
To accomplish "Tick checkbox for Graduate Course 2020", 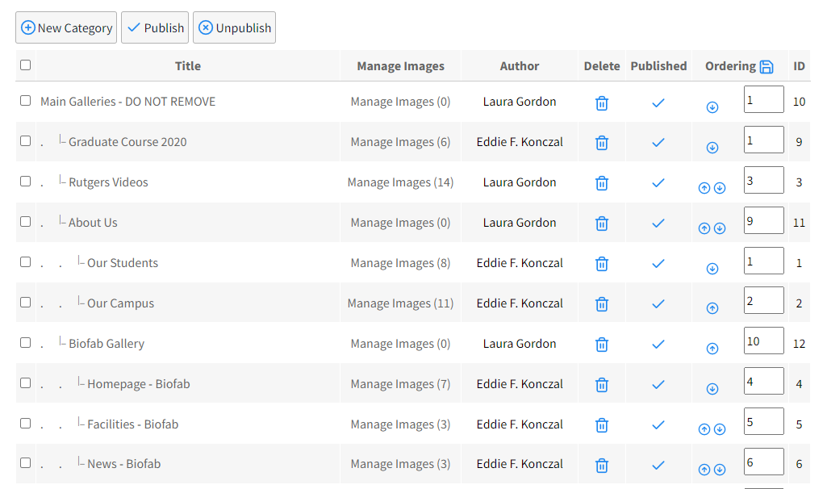I will [25, 140].
